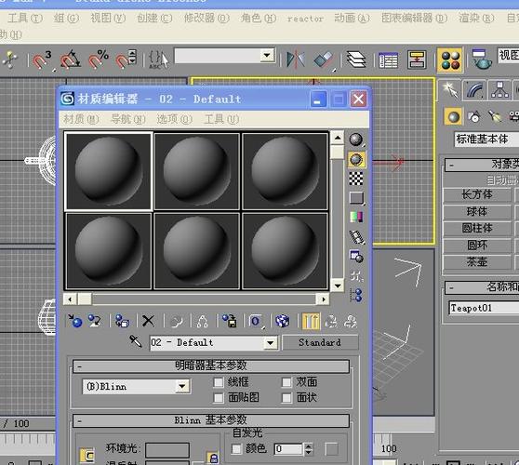The height and width of the screenshot is (465, 519).
Task: Click the 圆柱体 cylinder button
Action: [x=477, y=229]
